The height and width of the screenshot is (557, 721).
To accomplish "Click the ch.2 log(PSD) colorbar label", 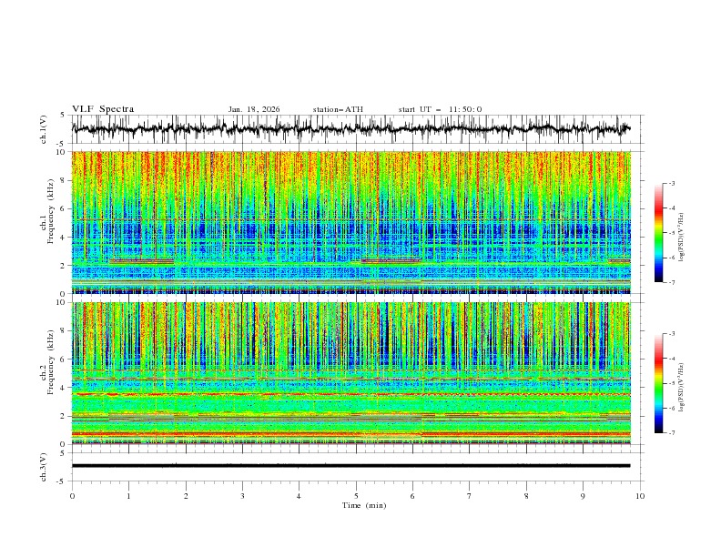I will tap(681, 388).
